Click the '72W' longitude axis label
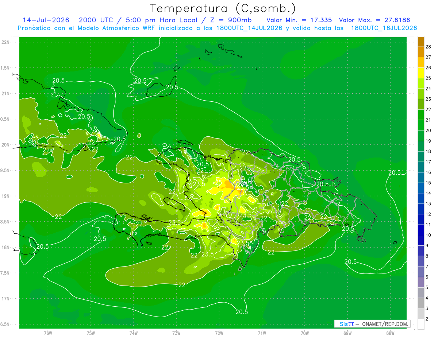 (x=219, y=333)
